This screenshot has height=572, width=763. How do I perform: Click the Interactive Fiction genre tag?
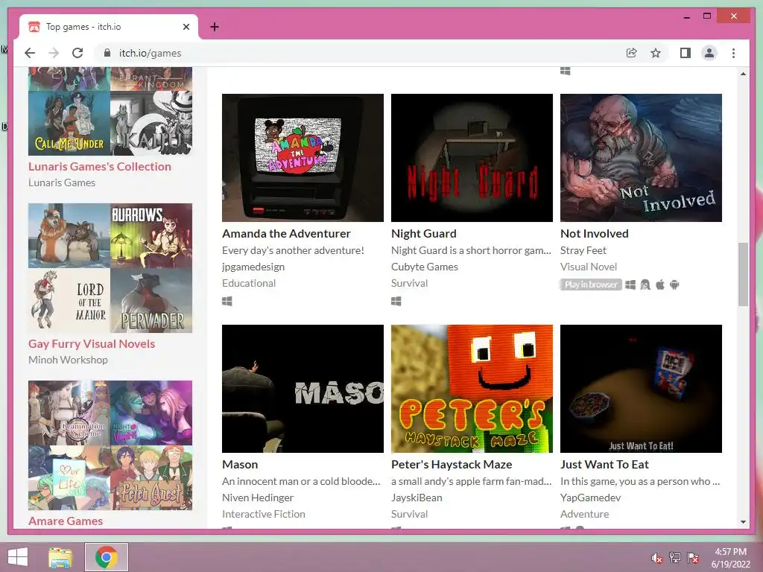point(264,514)
